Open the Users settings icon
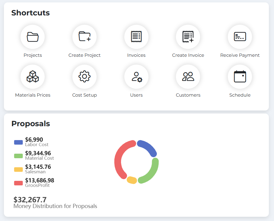Viewport: 274px width, 221px height. point(136,77)
